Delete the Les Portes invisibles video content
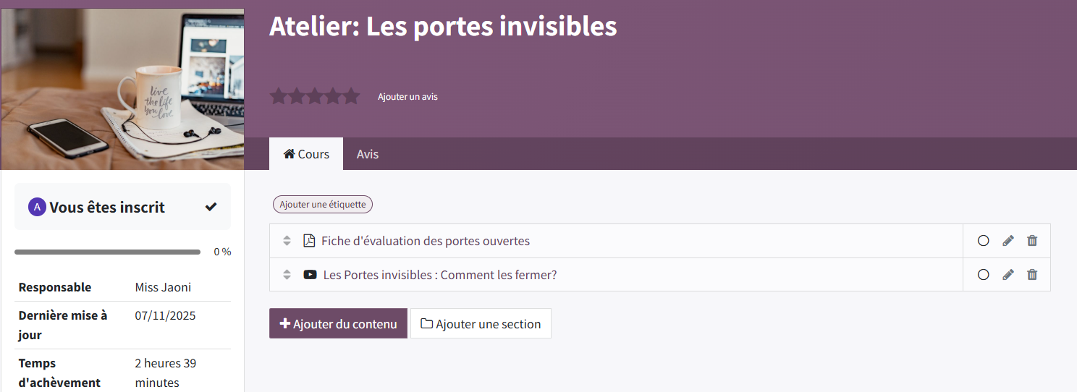1077x392 pixels. [1032, 275]
